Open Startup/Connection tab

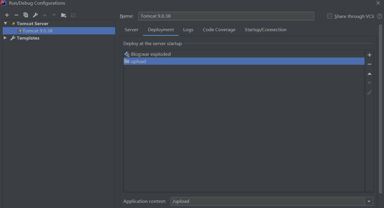(x=266, y=30)
